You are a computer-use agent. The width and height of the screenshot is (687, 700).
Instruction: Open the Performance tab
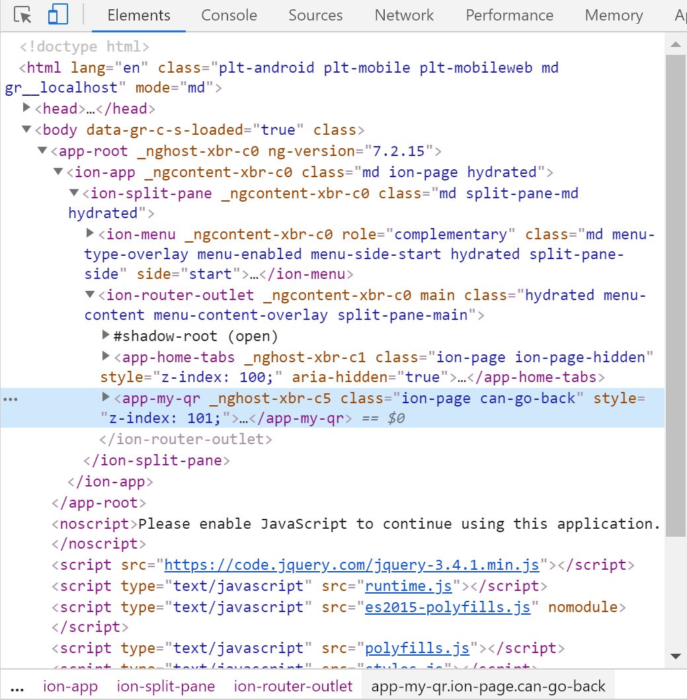(x=509, y=15)
